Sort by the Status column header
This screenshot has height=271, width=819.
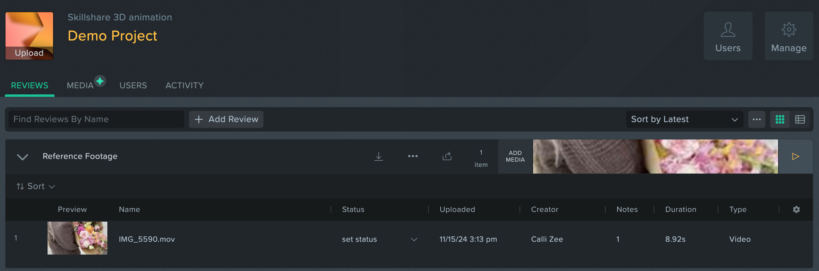click(353, 209)
